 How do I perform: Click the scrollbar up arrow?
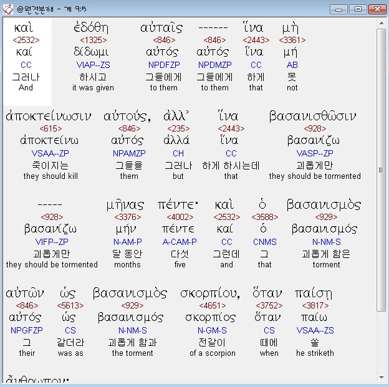click(381, 23)
